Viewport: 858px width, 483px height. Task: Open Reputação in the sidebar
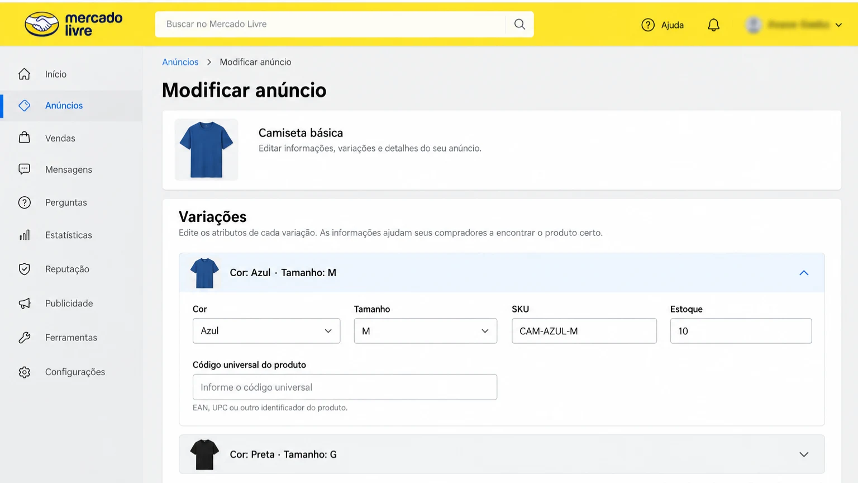click(x=67, y=269)
